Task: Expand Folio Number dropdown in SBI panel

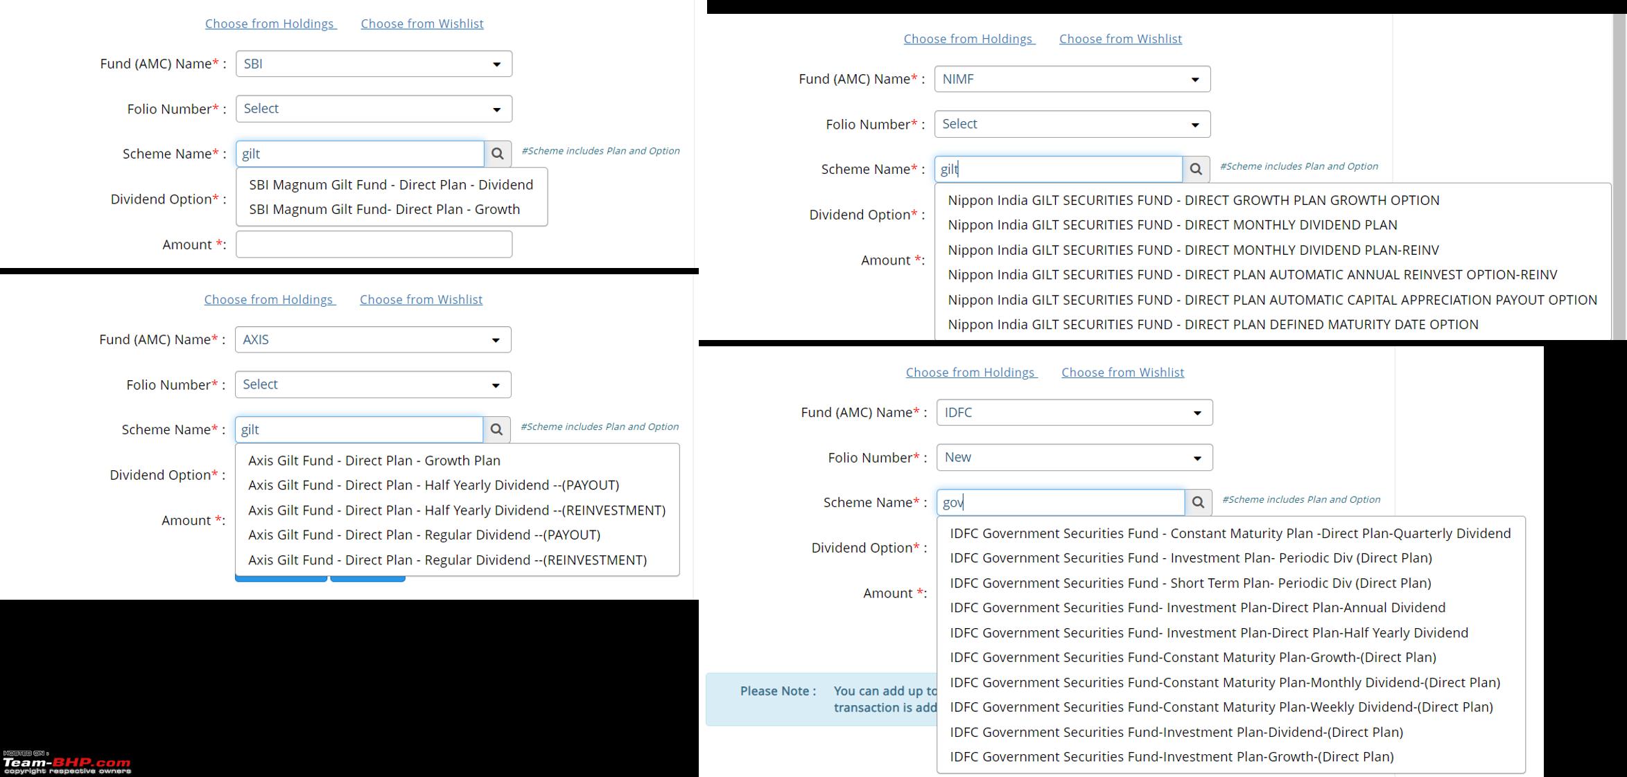Action: pos(374,109)
